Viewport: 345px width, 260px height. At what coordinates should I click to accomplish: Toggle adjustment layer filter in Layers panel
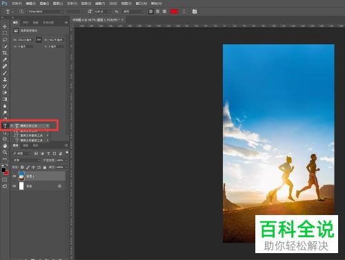[42, 154]
